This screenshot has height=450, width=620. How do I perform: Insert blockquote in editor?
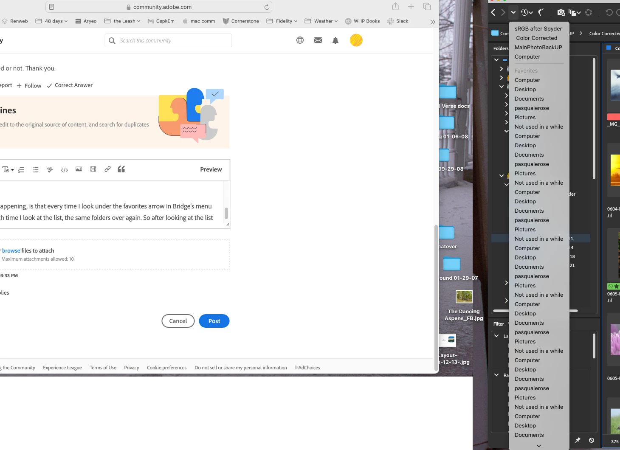(121, 169)
